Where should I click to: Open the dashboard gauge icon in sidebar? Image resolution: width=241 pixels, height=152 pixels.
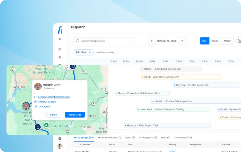60,49
